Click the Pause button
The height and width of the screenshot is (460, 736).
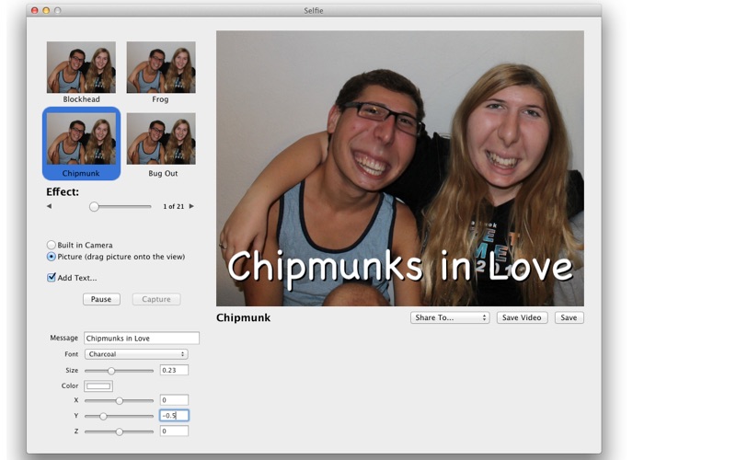point(101,299)
